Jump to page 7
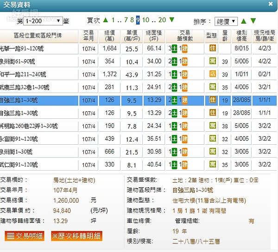Viewport: 278px width, 252px height. 126,20
